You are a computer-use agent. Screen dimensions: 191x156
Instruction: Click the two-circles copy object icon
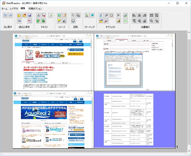pyautogui.click(x=106, y=15)
